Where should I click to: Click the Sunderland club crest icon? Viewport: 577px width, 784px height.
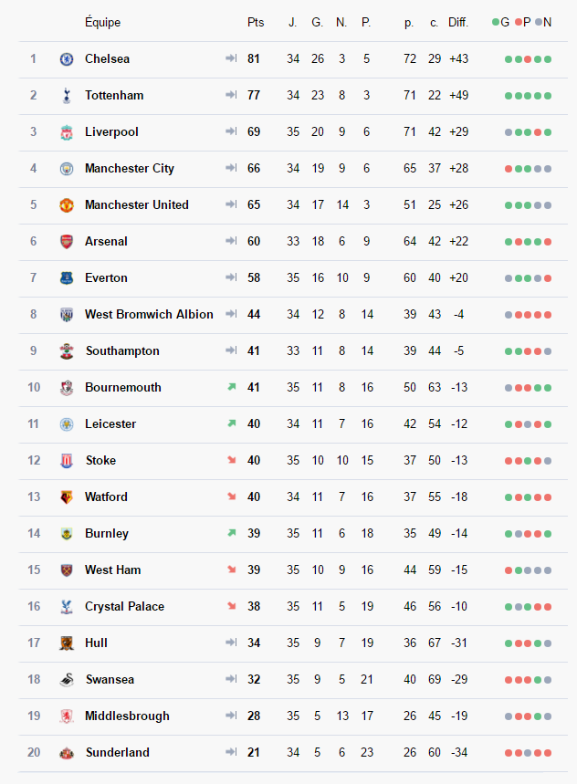pyautogui.click(x=67, y=753)
